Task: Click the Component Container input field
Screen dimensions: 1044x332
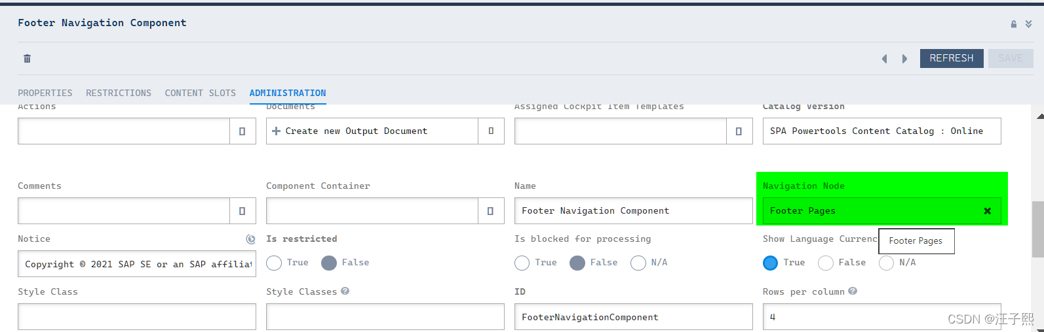Action: click(x=372, y=211)
